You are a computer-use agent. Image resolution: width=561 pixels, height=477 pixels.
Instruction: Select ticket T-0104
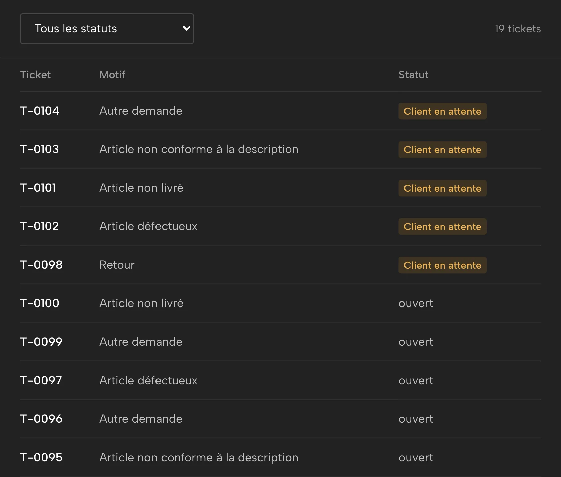(40, 111)
